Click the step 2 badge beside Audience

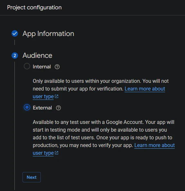tap(15, 56)
